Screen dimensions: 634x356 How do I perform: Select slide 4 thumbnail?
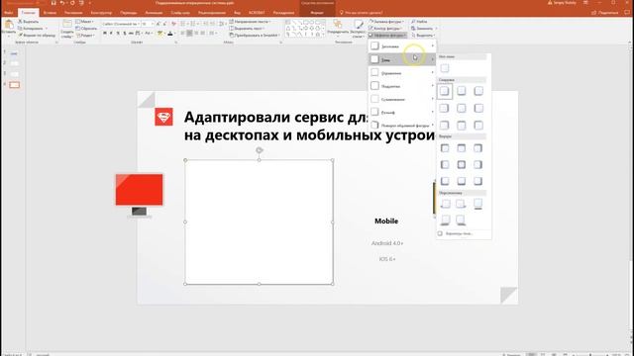coord(14,85)
